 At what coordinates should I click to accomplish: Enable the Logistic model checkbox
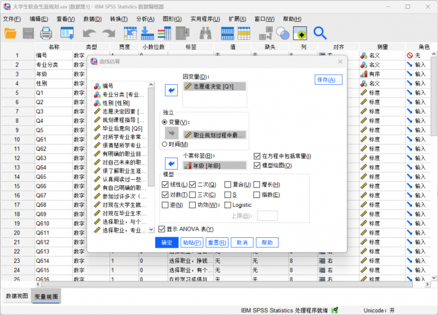tap(227, 205)
